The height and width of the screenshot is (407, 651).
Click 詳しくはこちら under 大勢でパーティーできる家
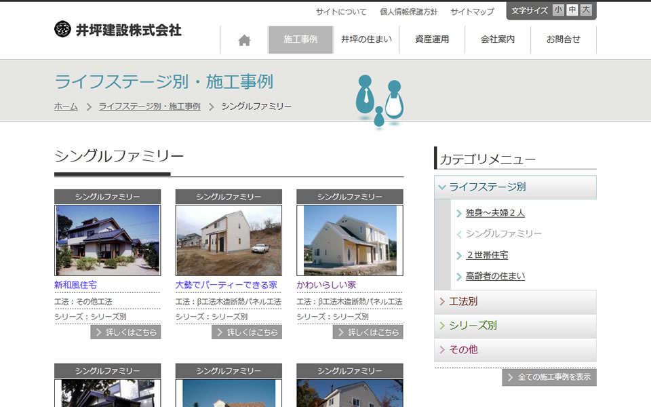247,332
